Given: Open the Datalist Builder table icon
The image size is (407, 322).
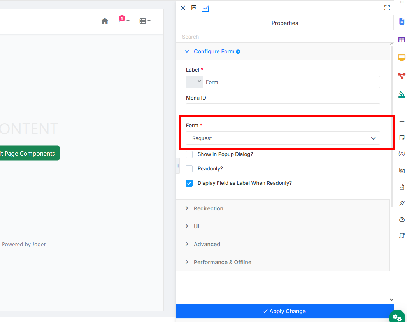Looking at the screenshot, I should coord(402,39).
